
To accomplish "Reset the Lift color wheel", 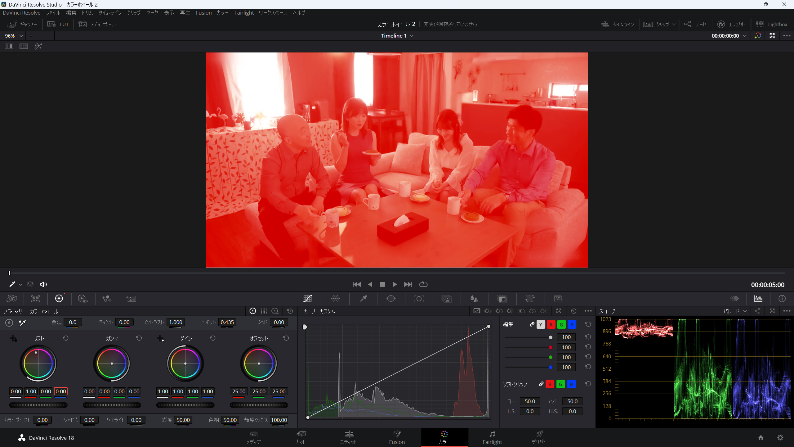I will (x=65, y=338).
